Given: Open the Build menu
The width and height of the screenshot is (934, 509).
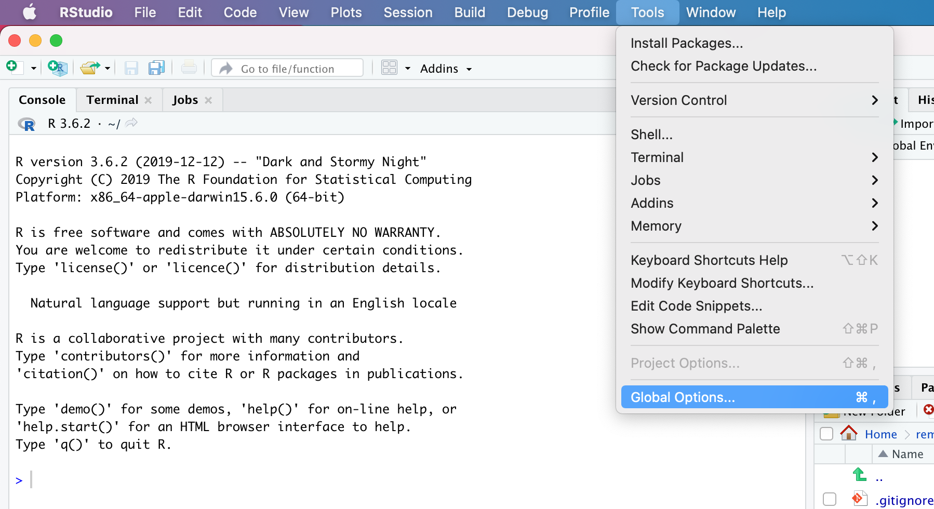Looking at the screenshot, I should 470,12.
